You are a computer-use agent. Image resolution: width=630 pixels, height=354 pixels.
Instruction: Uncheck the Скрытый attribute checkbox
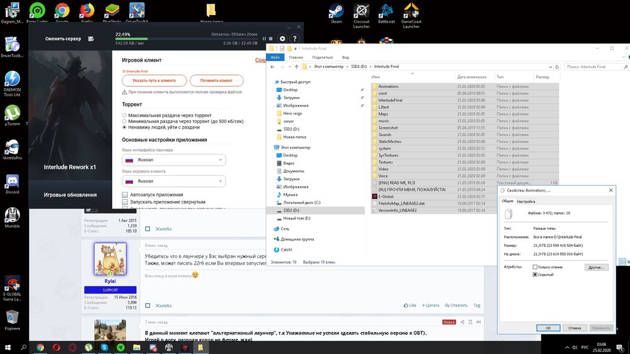(x=535, y=275)
